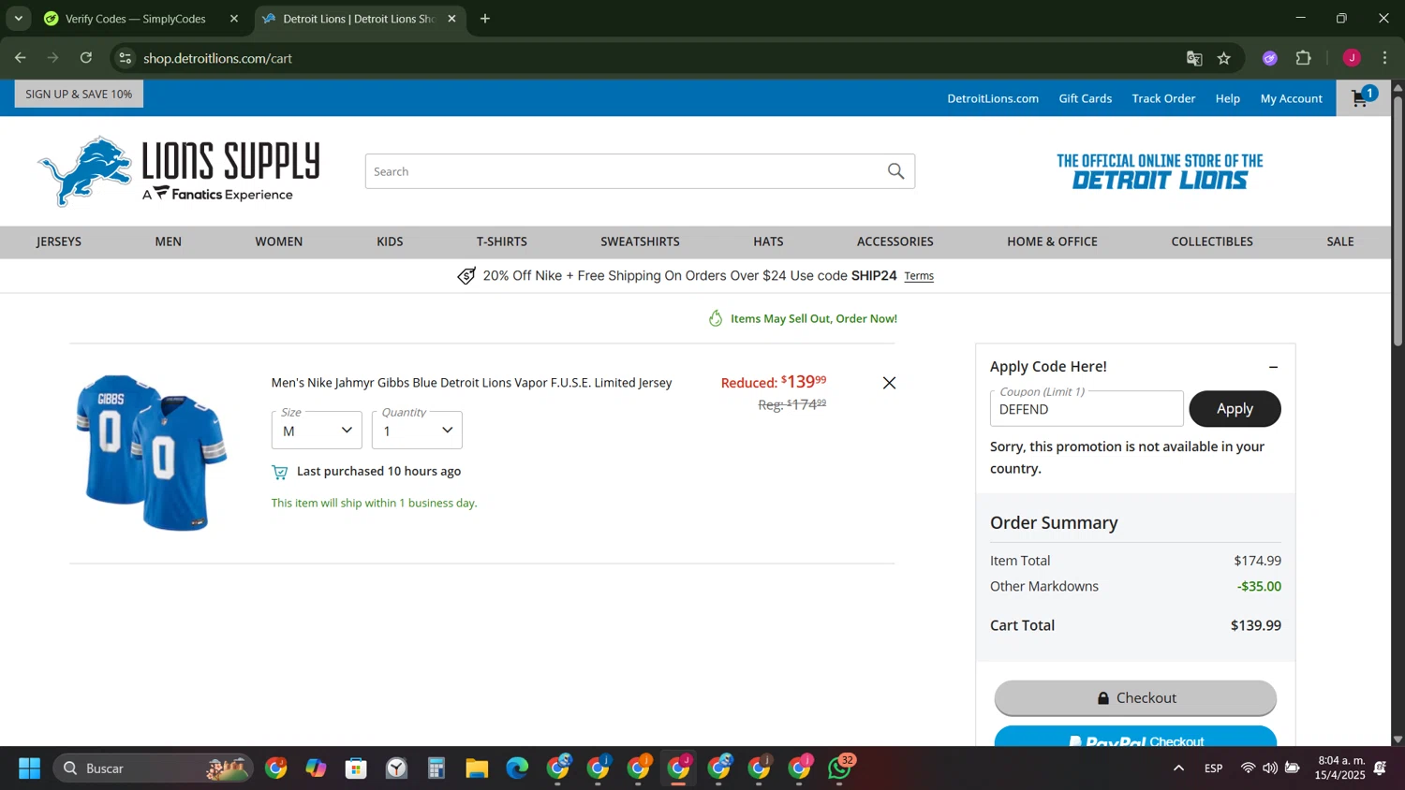Open Chrome three-dot menu

1384,58
